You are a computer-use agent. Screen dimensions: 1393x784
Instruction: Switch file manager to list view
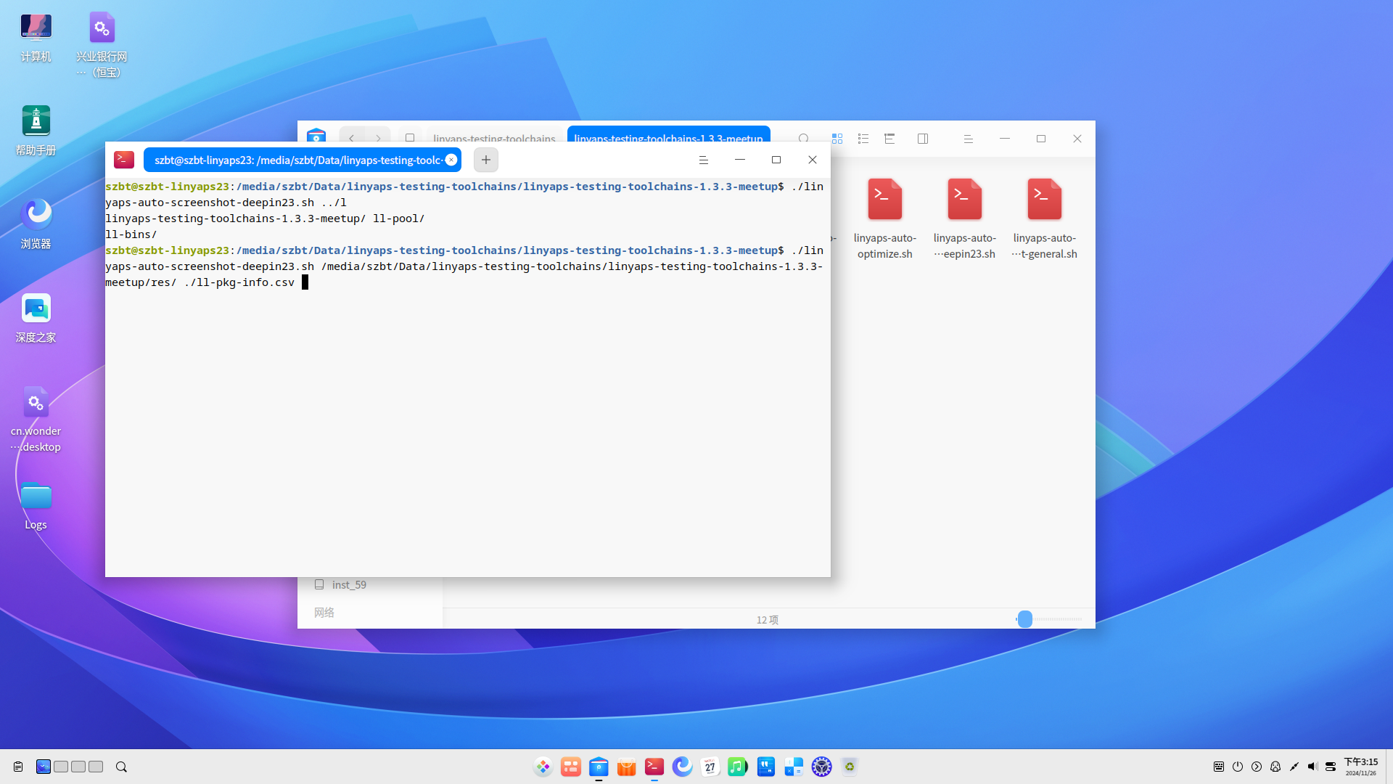pos(863,139)
